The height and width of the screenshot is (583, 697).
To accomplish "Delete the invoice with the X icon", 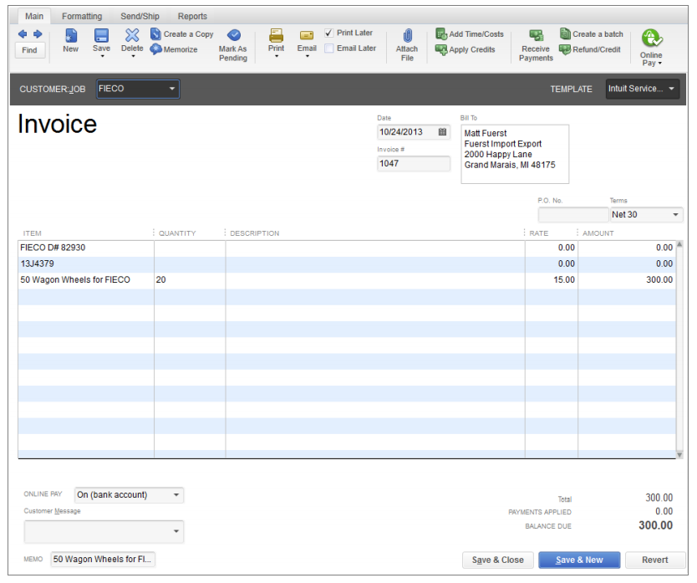I will pyautogui.click(x=132, y=36).
